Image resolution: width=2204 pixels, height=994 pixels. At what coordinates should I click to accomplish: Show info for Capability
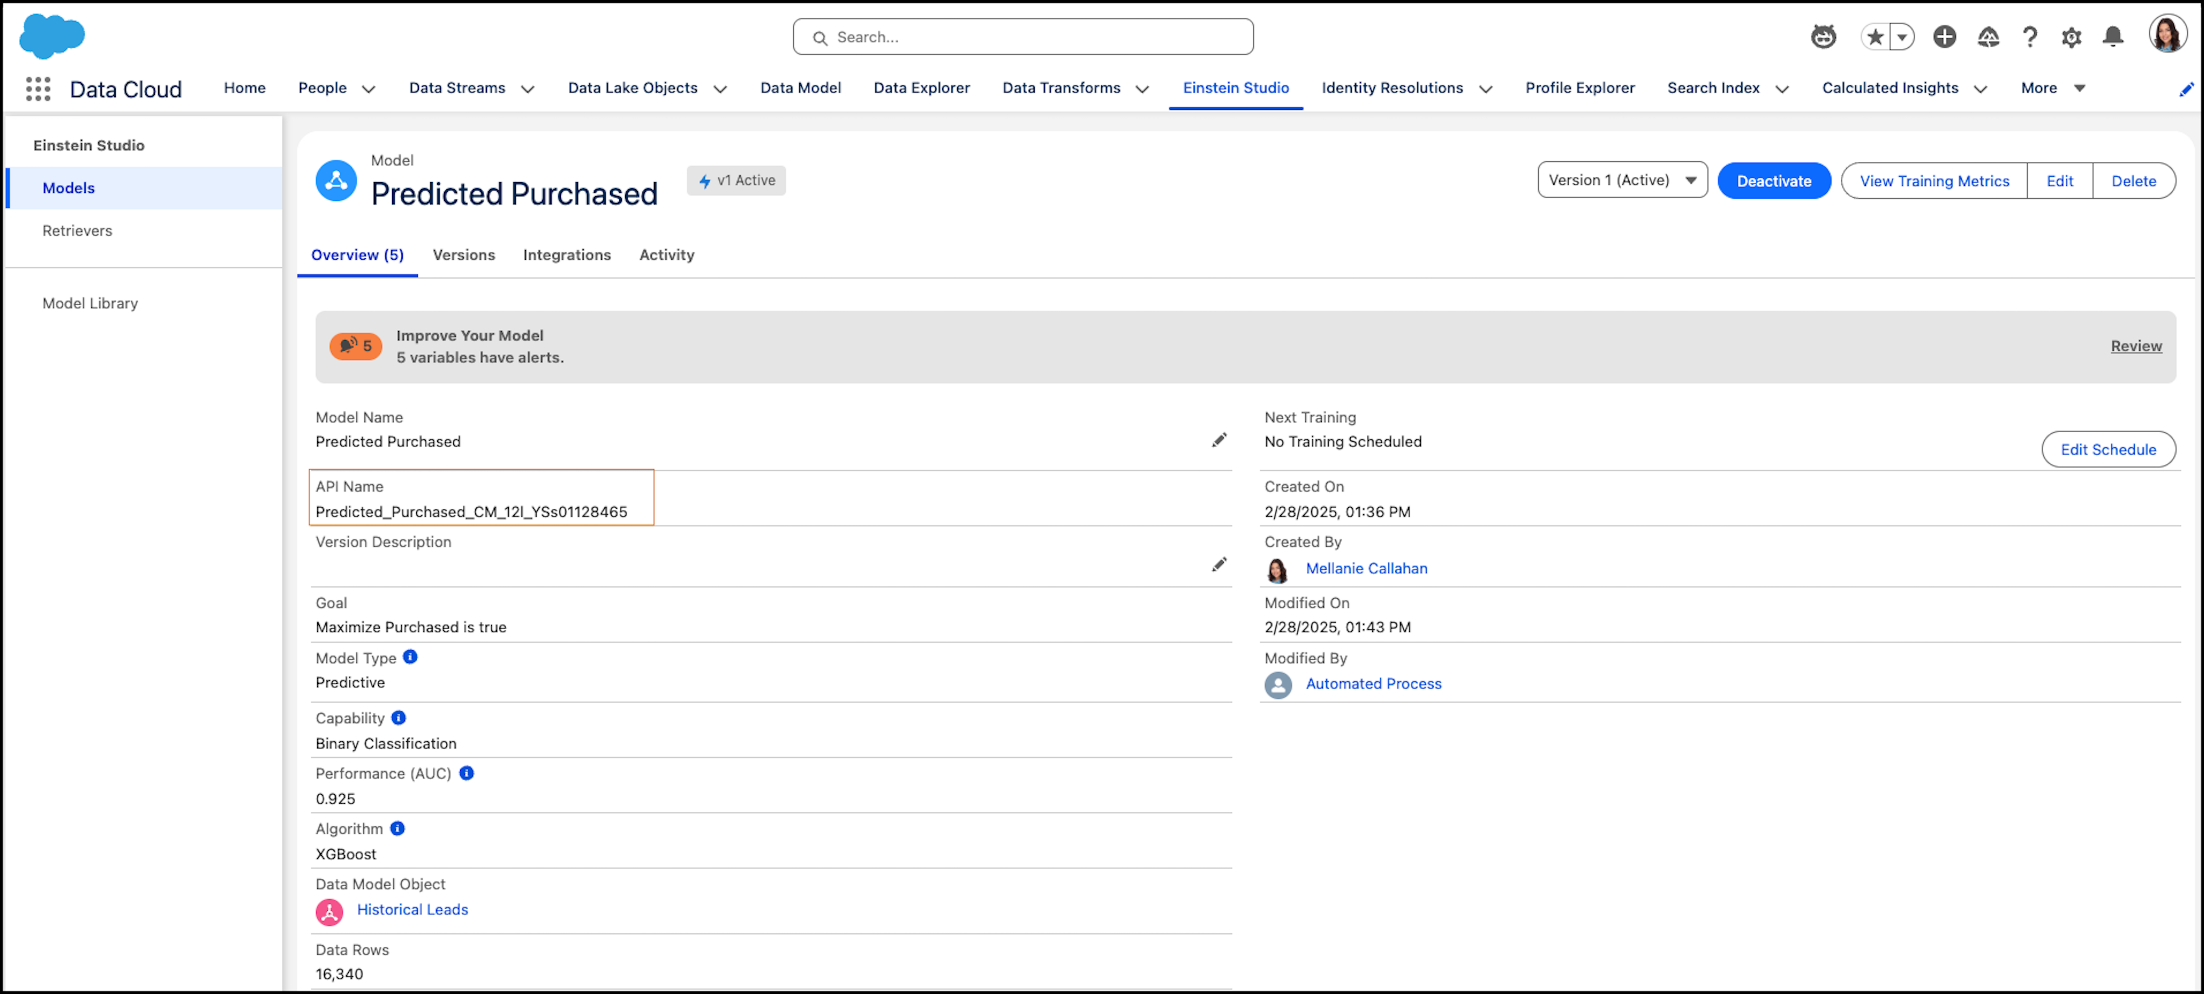[x=399, y=718]
